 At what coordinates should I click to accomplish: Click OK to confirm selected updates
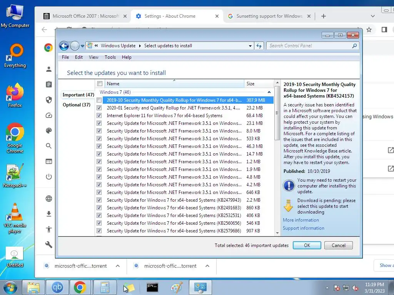point(307,245)
